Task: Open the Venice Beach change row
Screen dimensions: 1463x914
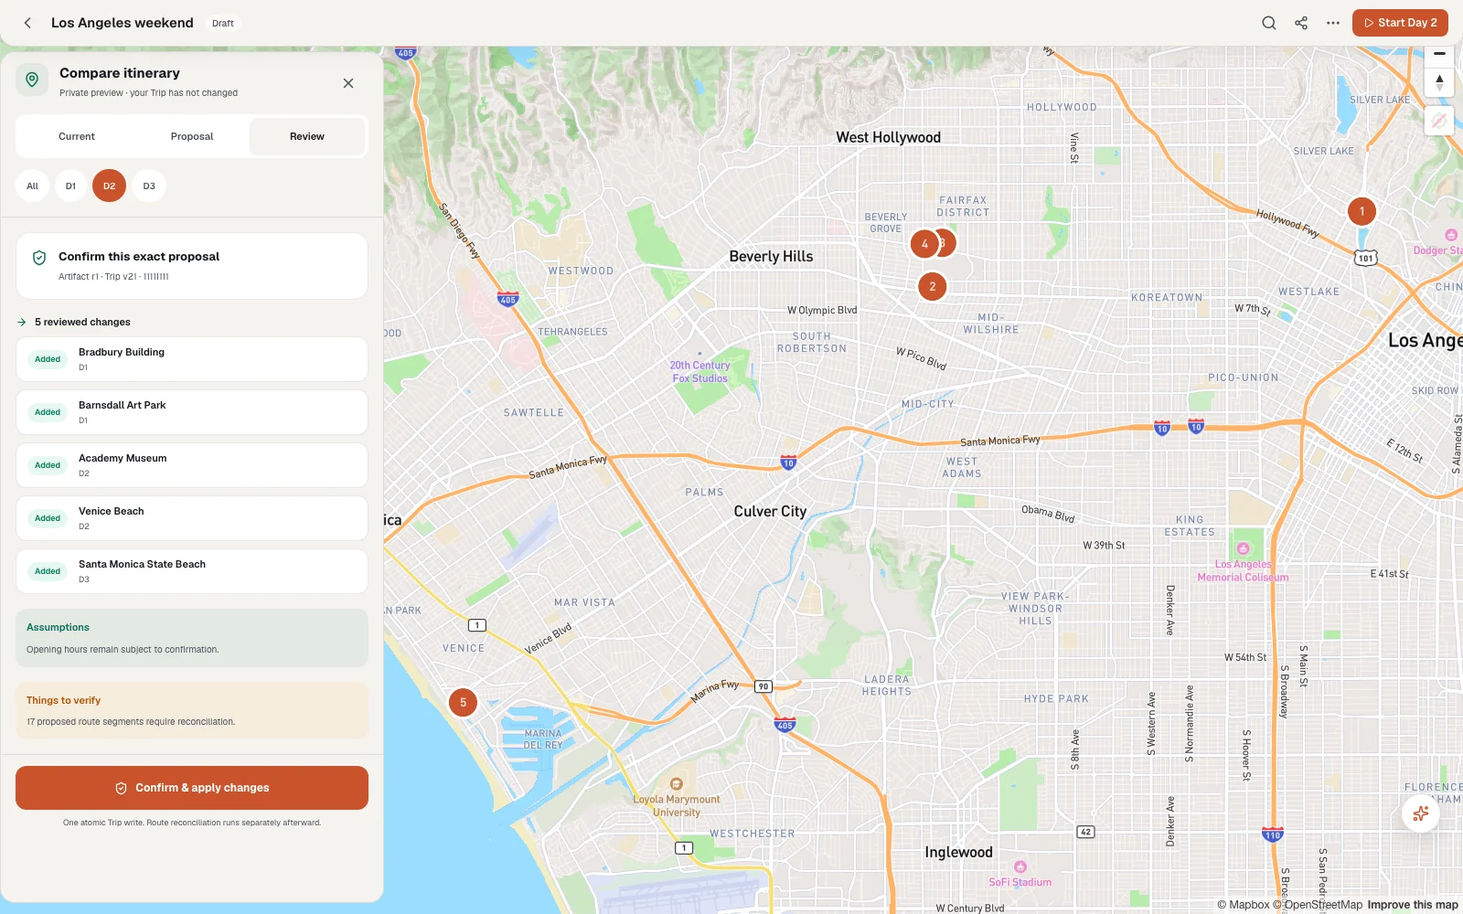Action: [x=192, y=518]
